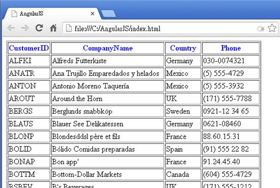The width and height of the screenshot is (280, 188).
Task: Click the CompanyName column header
Action: pos(108,48)
